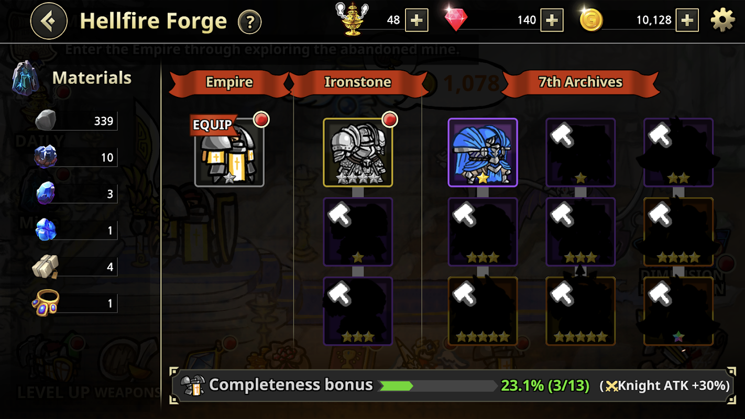Open the Ironstone banner tab
This screenshot has width=745, height=419.
(x=358, y=82)
